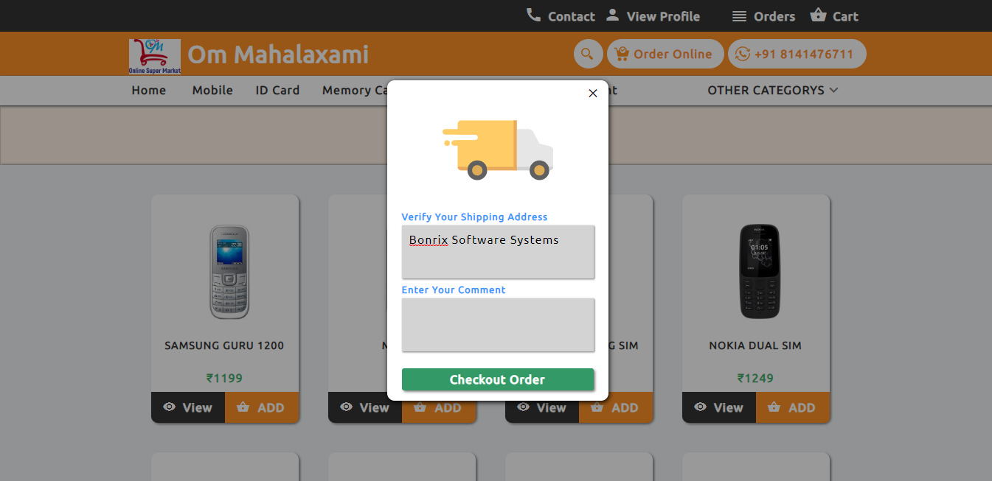Image resolution: width=992 pixels, height=481 pixels.
Task: View the Samsung Guru 1200 product
Action: [x=188, y=407]
